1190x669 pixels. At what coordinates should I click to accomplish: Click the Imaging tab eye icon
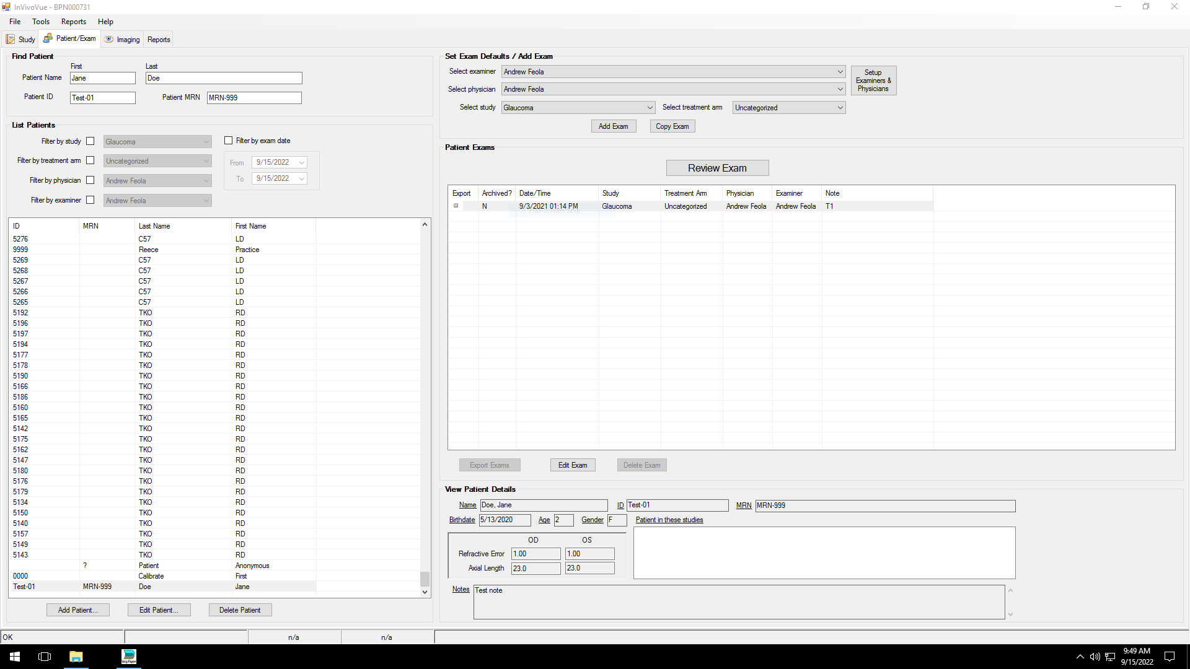point(109,39)
